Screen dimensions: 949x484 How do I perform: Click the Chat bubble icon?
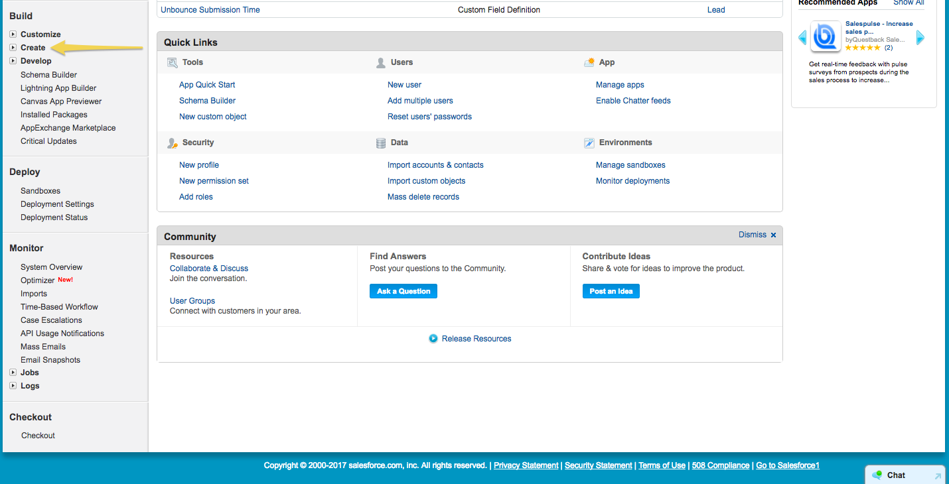click(877, 475)
